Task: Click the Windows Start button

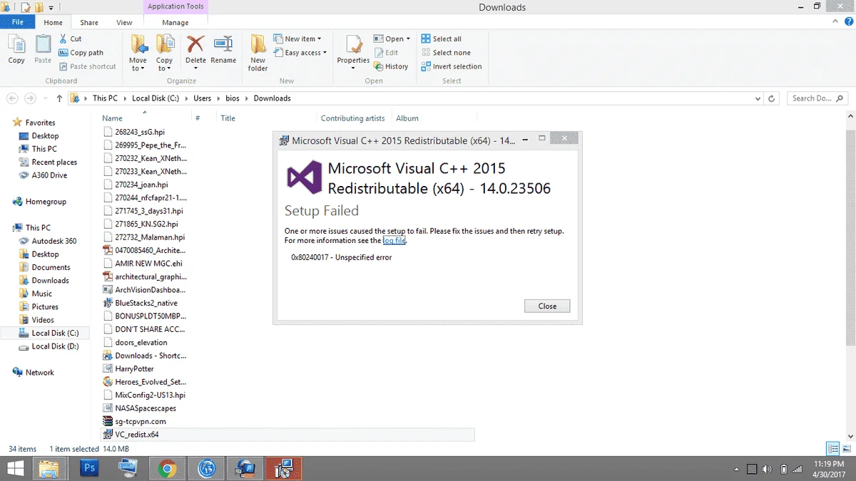Action: click(x=14, y=468)
